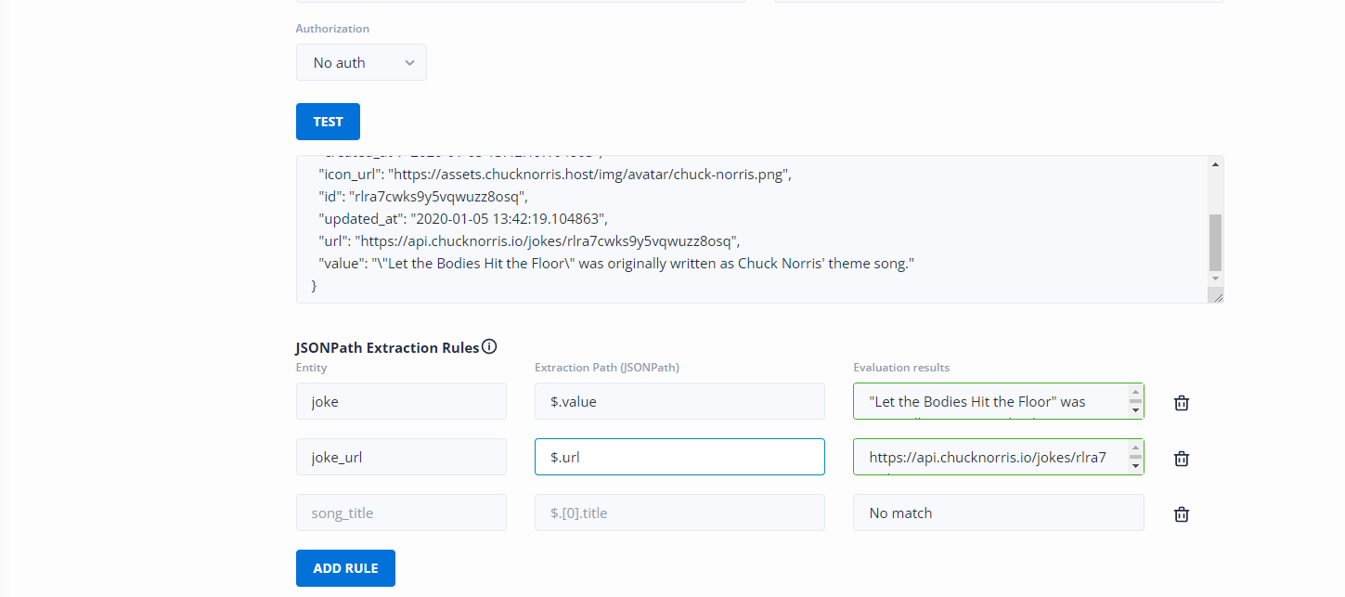Viewport: 1345px width, 597px height.
Task: Focus the song_title entity field
Action: pos(401,513)
